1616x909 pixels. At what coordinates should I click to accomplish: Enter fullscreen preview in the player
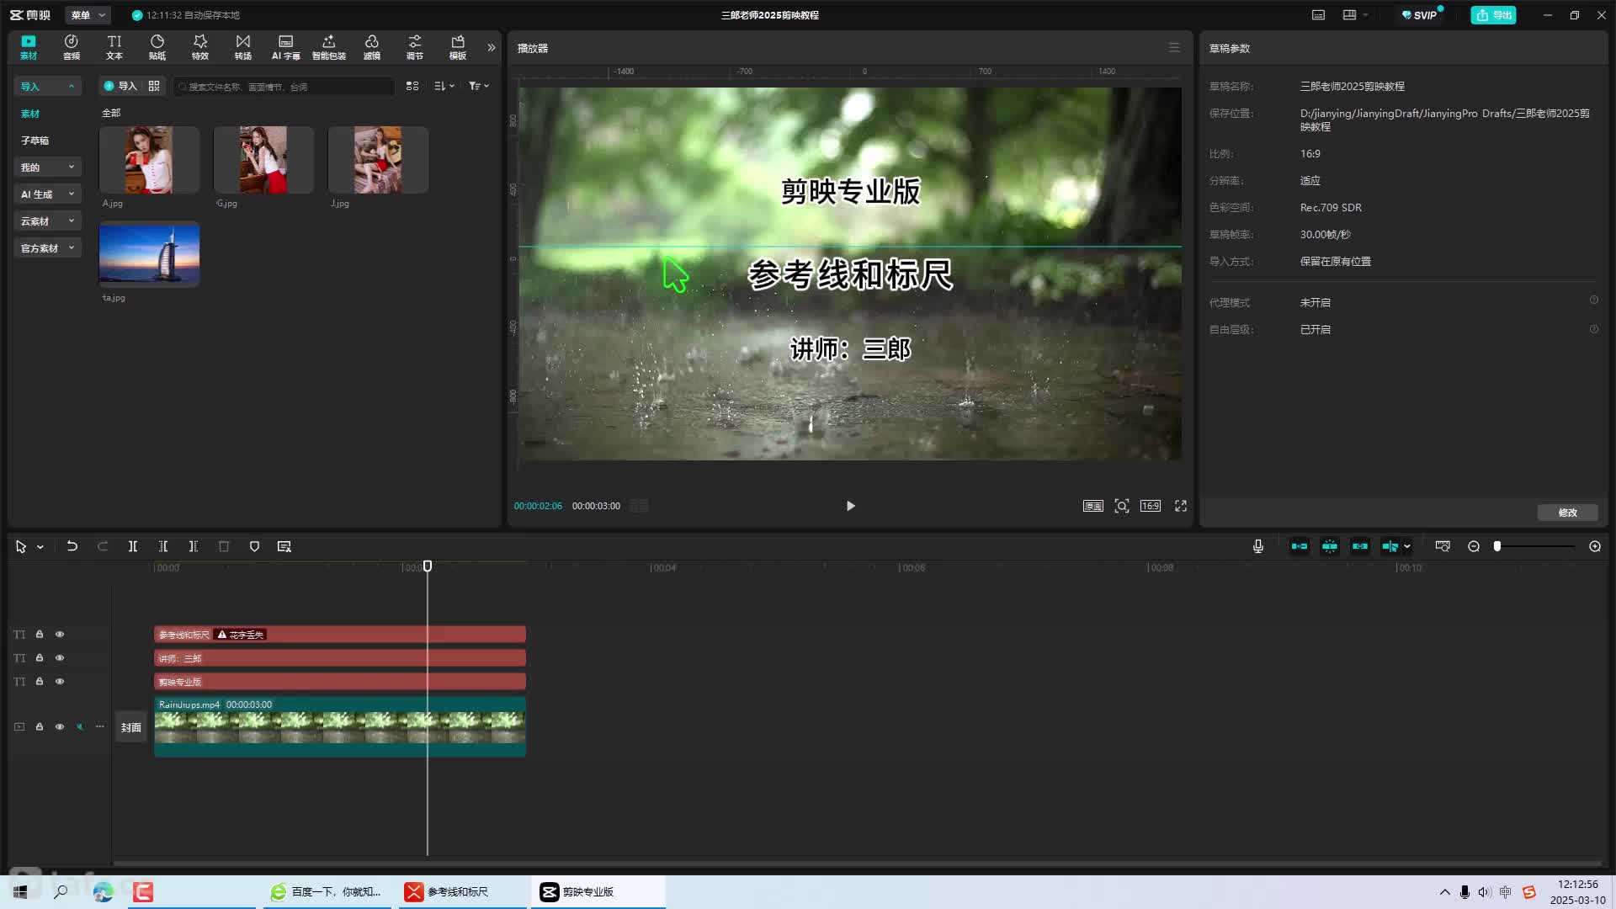click(x=1181, y=506)
